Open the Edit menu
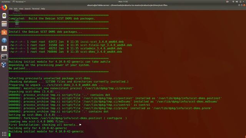The height and width of the screenshot is (138, 246). pyautogui.click(x=15, y=9)
